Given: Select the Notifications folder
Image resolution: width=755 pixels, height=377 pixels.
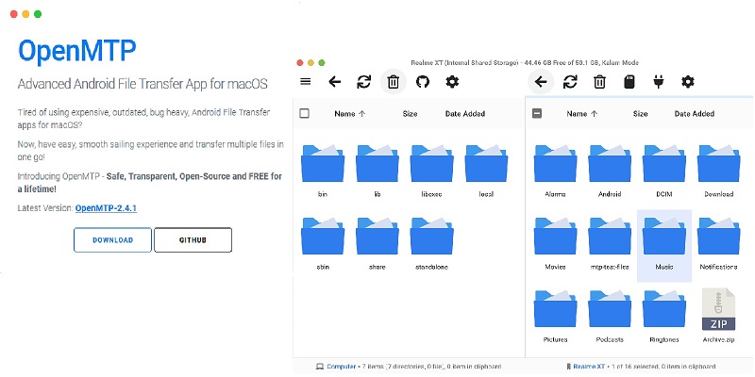Looking at the screenshot, I should pyautogui.click(x=719, y=243).
